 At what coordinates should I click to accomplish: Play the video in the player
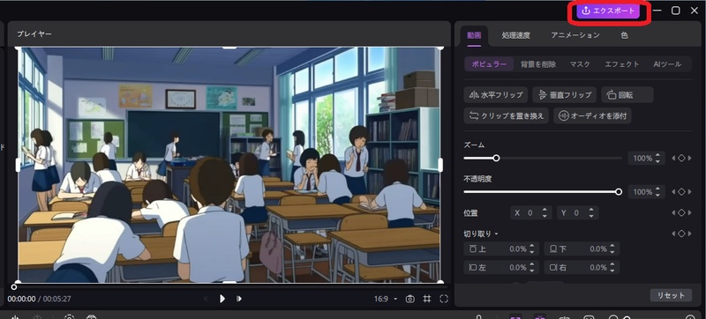[222, 299]
